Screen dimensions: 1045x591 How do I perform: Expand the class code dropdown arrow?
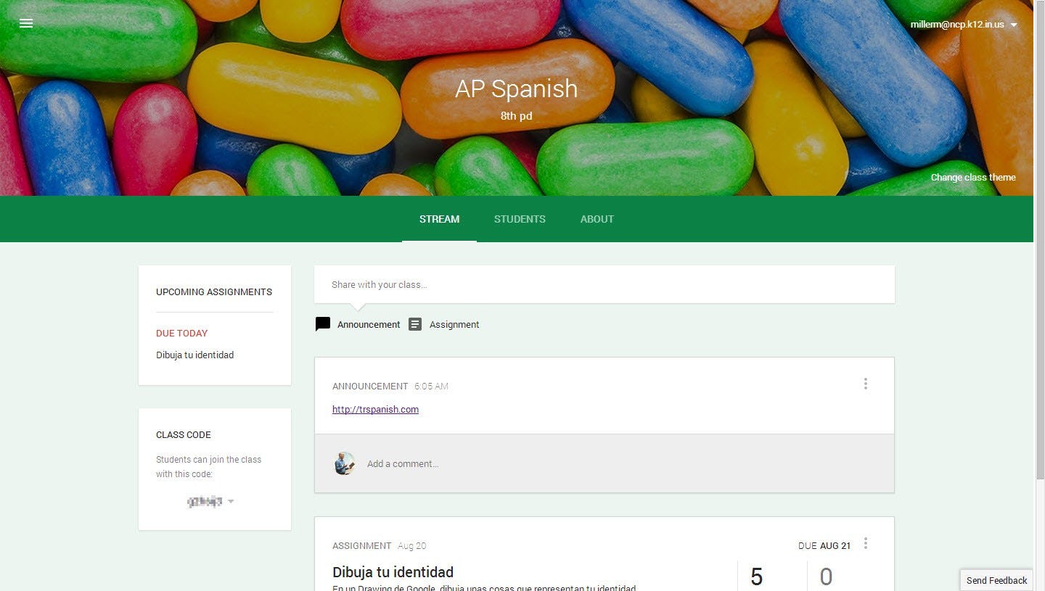point(231,501)
